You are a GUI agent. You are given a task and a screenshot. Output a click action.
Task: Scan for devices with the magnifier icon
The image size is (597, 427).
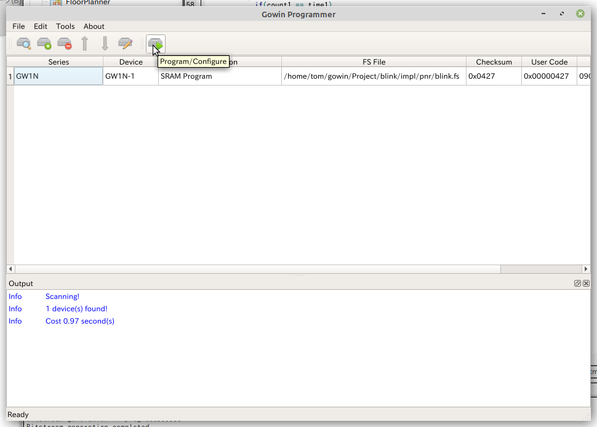pyautogui.click(x=23, y=44)
